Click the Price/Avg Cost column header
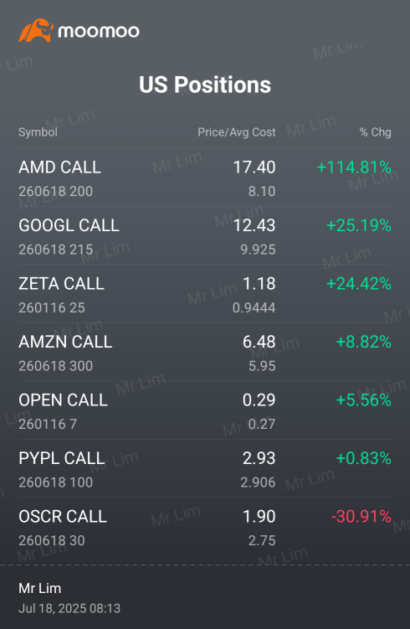This screenshot has height=629, width=410. click(x=237, y=132)
